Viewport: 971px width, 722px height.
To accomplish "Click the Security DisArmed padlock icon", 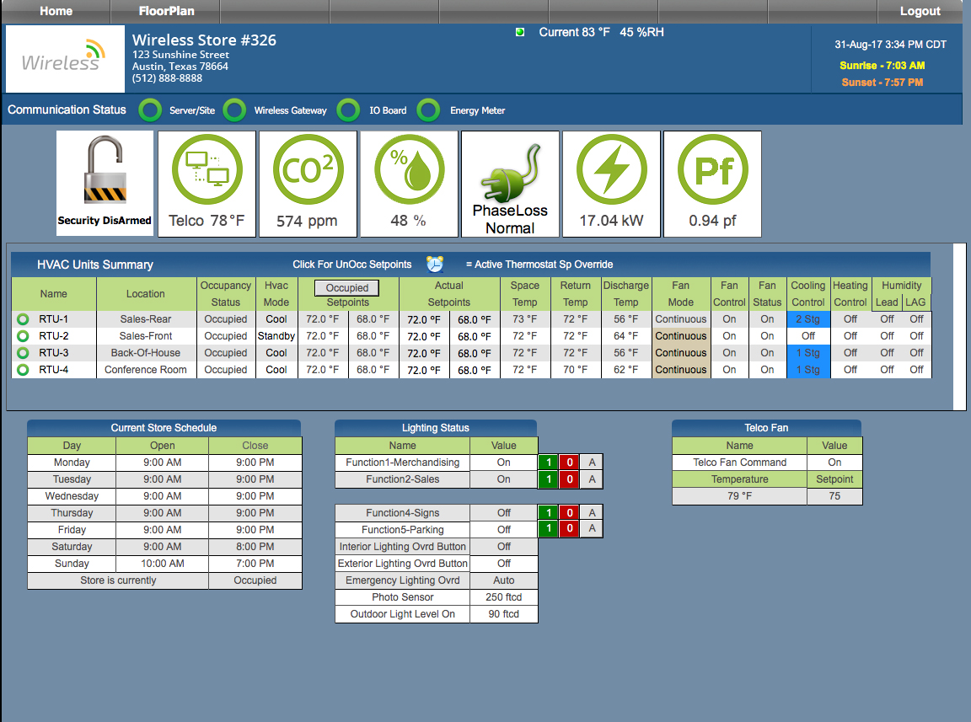I will (x=105, y=173).
